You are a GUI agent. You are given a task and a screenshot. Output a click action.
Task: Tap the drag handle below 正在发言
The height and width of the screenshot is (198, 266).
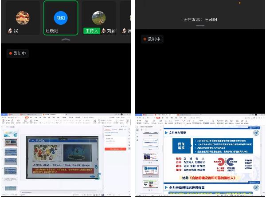click(200, 27)
